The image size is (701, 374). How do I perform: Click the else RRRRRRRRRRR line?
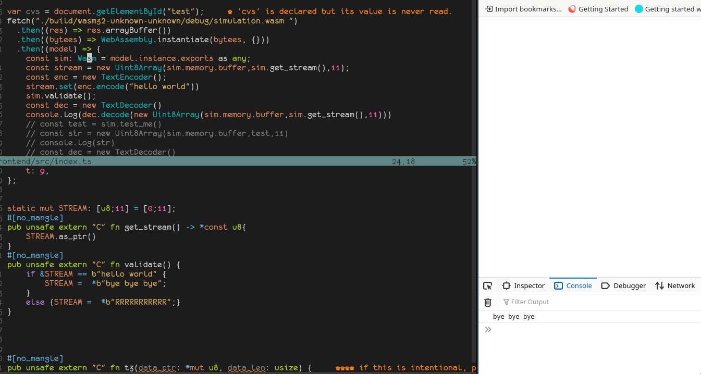[103, 302]
